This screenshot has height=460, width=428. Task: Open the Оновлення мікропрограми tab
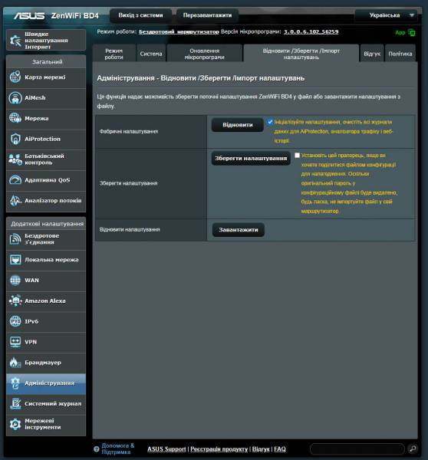coord(204,54)
